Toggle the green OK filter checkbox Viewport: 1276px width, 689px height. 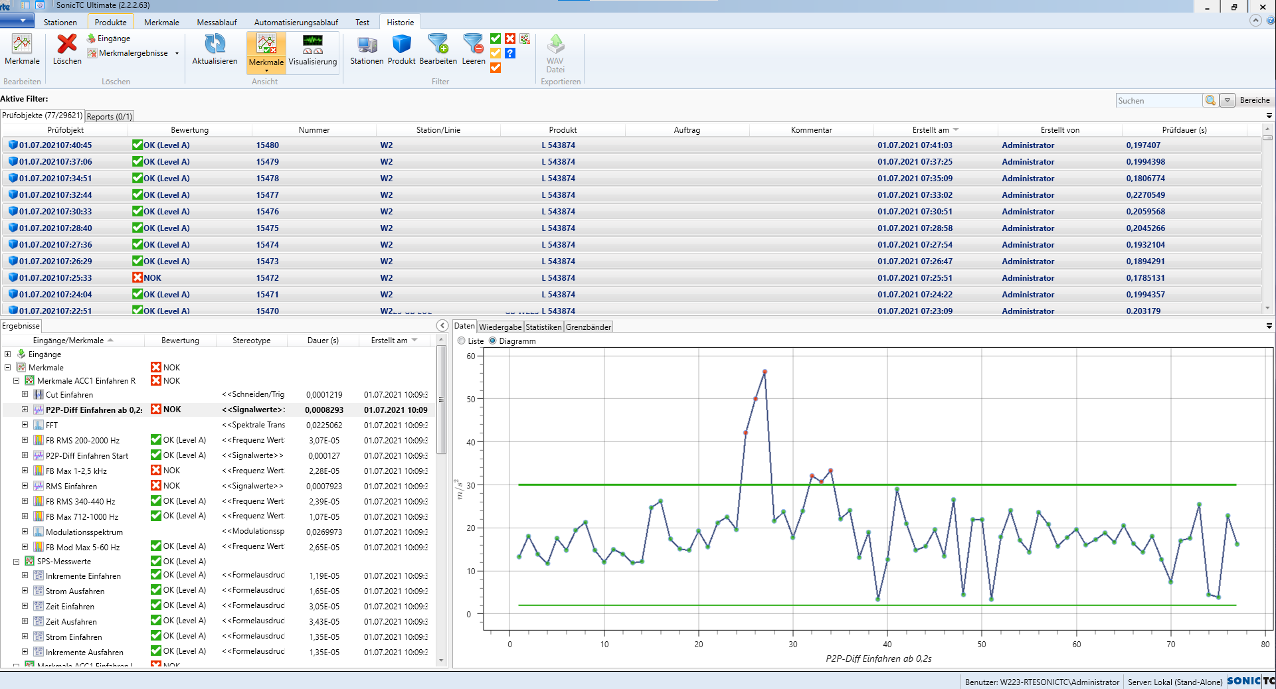click(494, 38)
